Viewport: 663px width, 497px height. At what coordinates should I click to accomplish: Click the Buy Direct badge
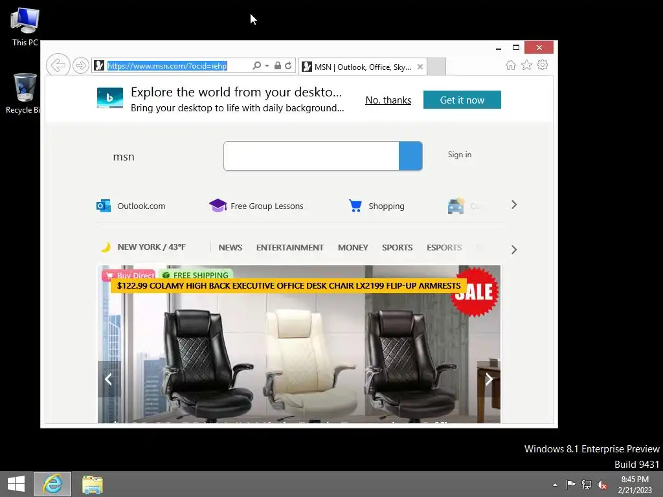[129, 274]
